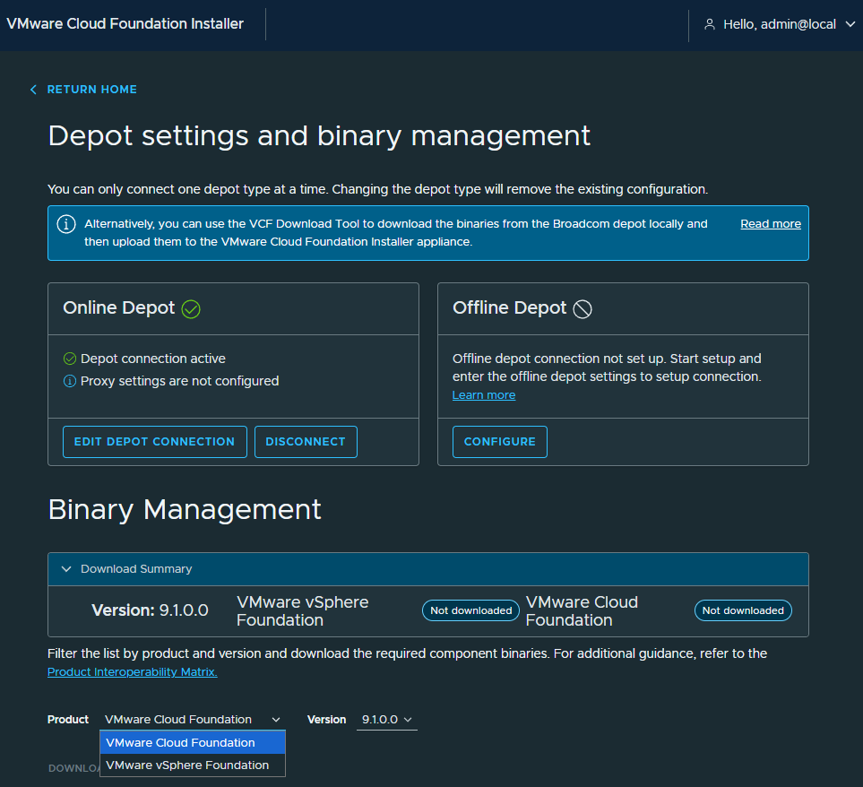Open the Product Interoperability Matrix link
The width and height of the screenshot is (863, 787).
(x=132, y=672)
